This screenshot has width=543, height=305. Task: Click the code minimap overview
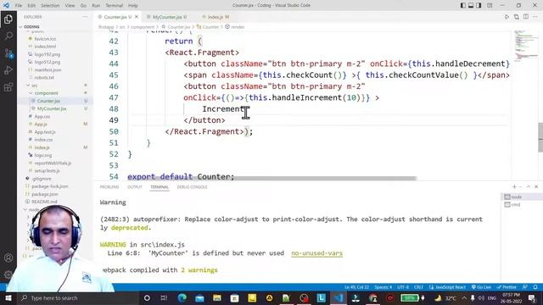(x=525, y=47)
